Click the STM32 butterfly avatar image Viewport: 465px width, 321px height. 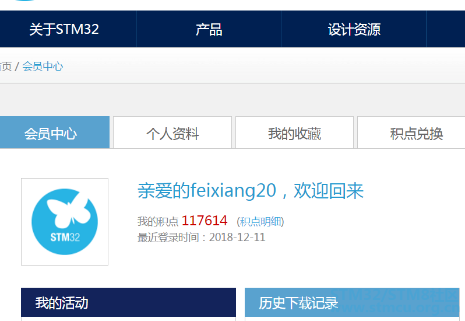click(x=65, y=222)
